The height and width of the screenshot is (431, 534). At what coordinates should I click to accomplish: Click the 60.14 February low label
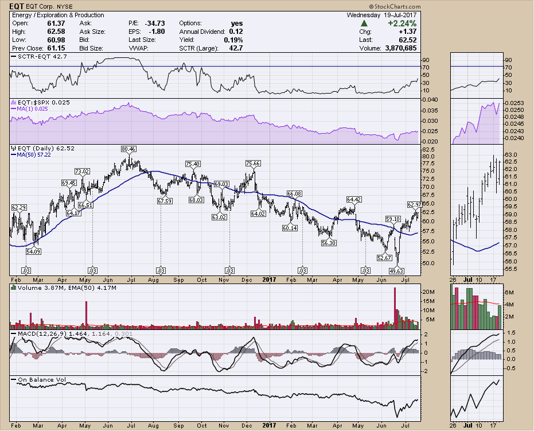tap(290, 228)
